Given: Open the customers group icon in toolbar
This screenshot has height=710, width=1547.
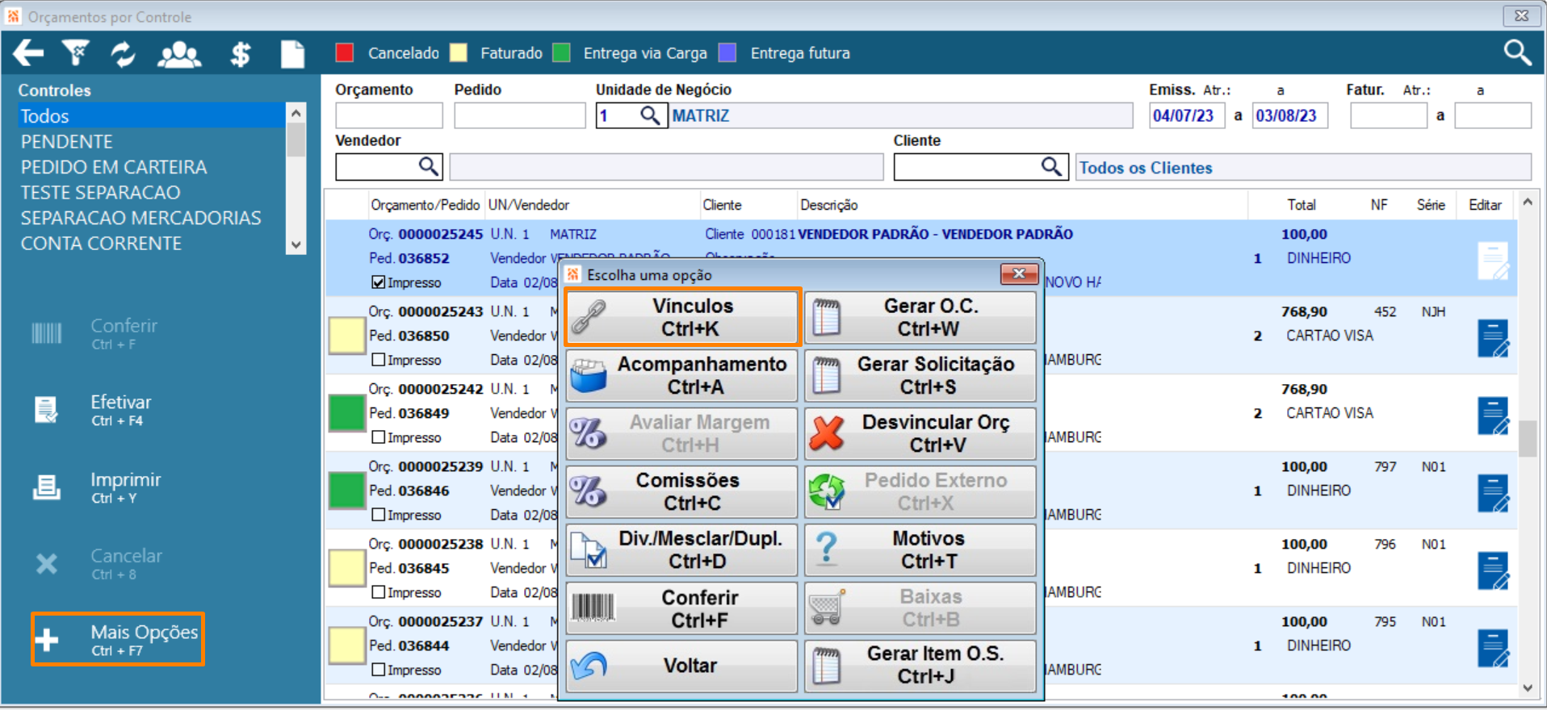Looking at the screenshot, I should point(179,54).
